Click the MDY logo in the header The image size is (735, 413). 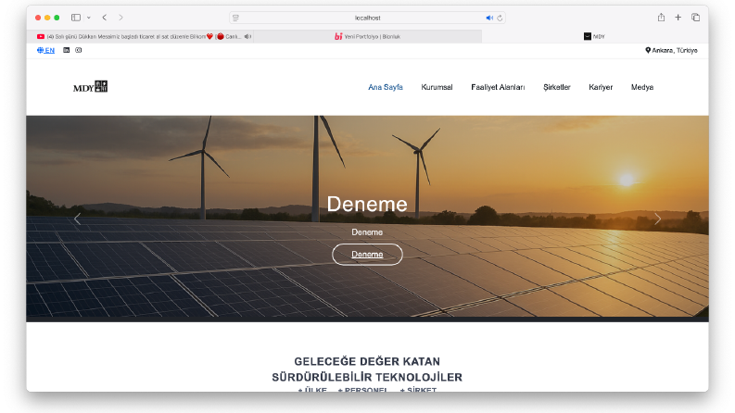(91, 87)
